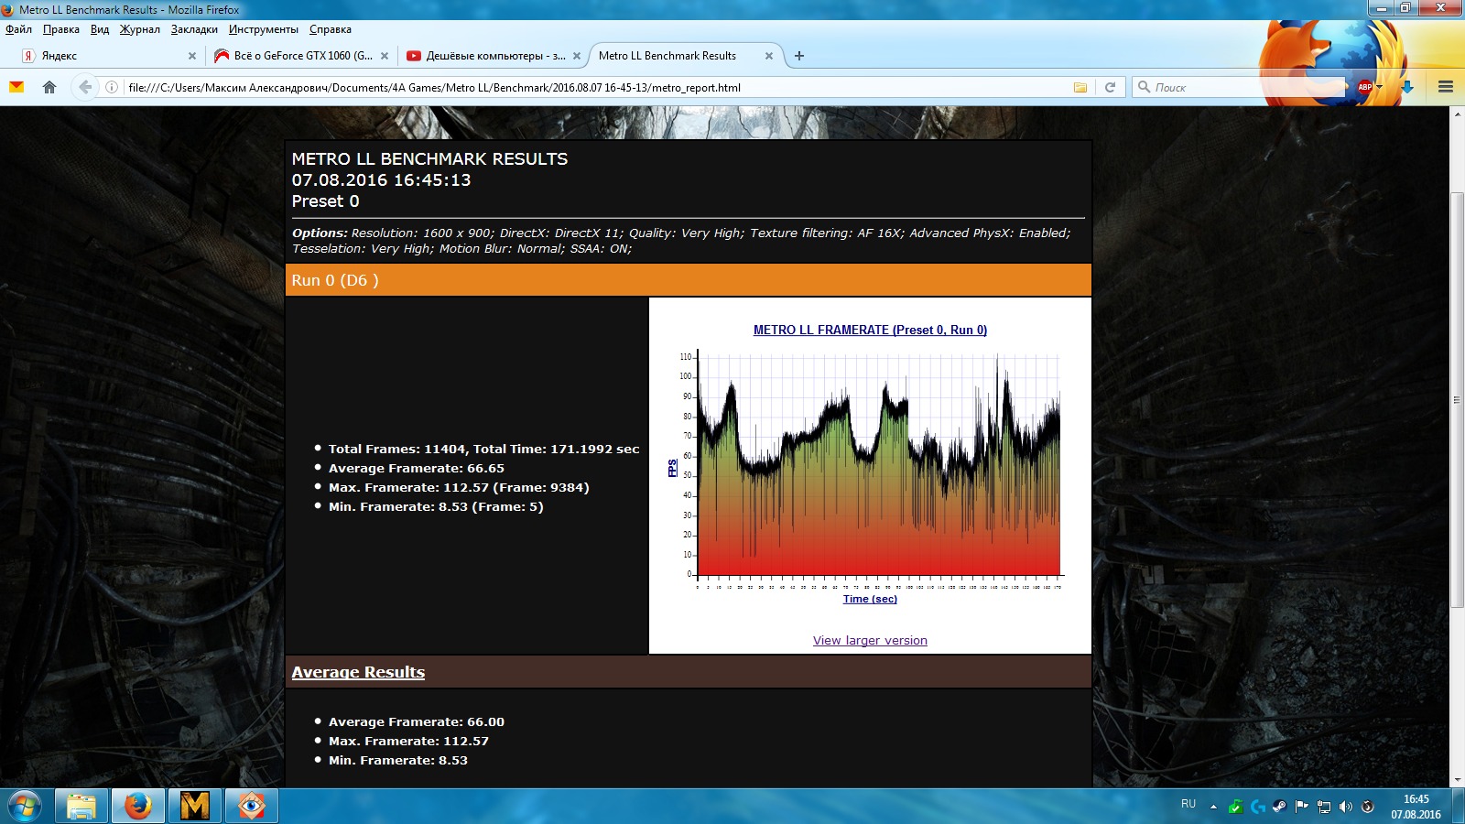1465x824 pixels.
Task: Switch to the Дешёвые компьютеры YouTube tab
Action: pos(494,56)
